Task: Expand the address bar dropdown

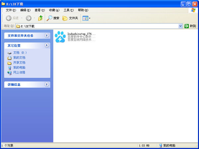Action: click(x=180, y=26)
